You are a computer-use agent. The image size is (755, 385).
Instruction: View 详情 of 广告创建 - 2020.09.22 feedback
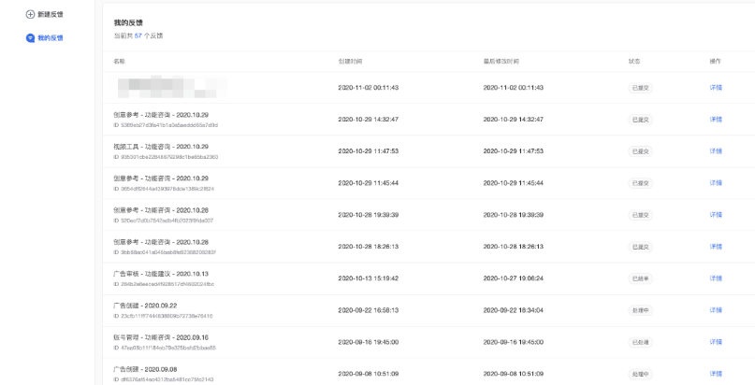pyautogui.click(x=716, y=310)
